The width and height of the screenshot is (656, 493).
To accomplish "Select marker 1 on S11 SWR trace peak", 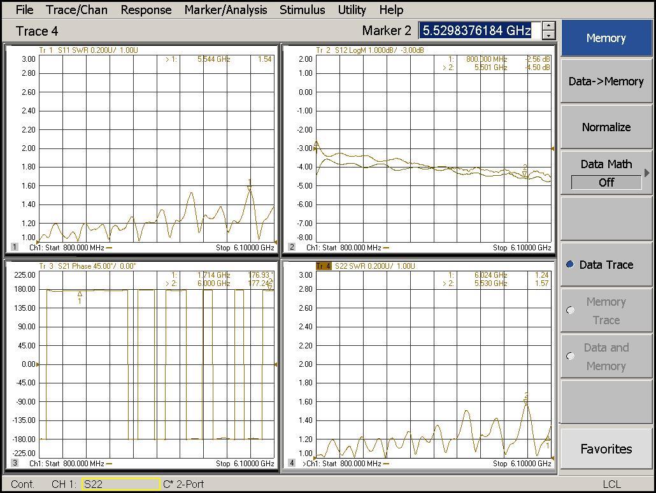I will pos(250,186).
